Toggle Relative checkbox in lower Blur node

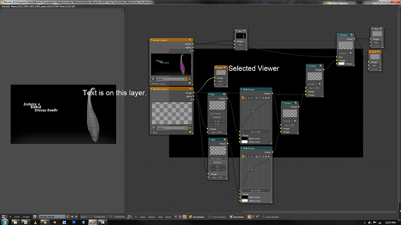tap(211, 162)
